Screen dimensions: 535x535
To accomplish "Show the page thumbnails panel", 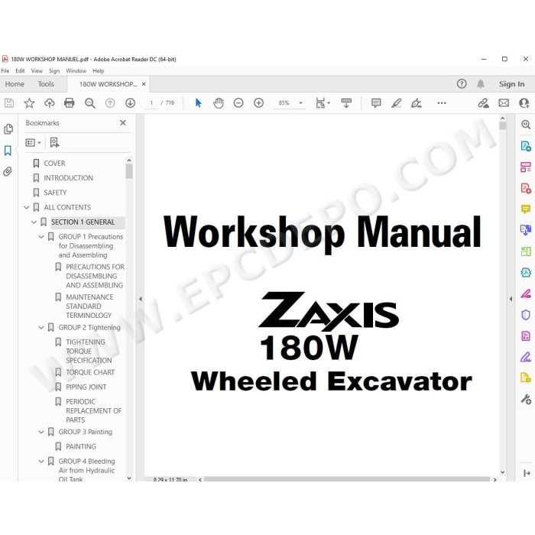I will (8, 129).
